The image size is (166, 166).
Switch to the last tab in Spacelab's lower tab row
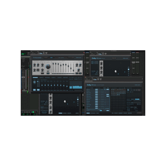65,77
